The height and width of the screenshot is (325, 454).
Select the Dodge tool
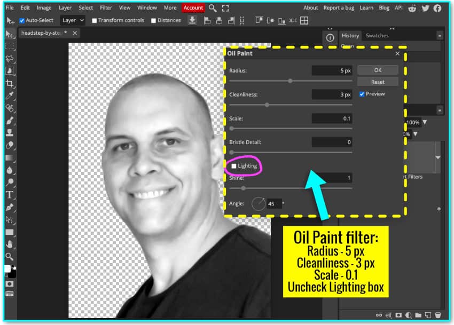pos(10,183)
